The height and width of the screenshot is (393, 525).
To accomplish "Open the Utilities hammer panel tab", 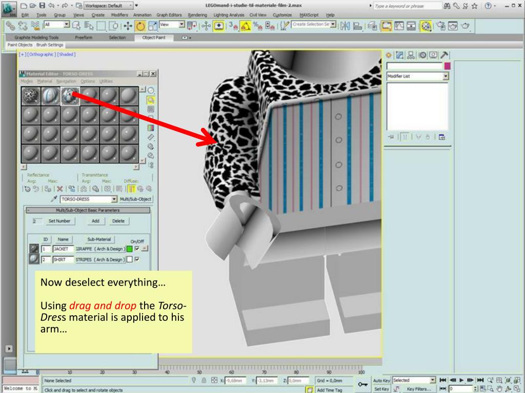I will pyautogui.click(x=445, y=55).
